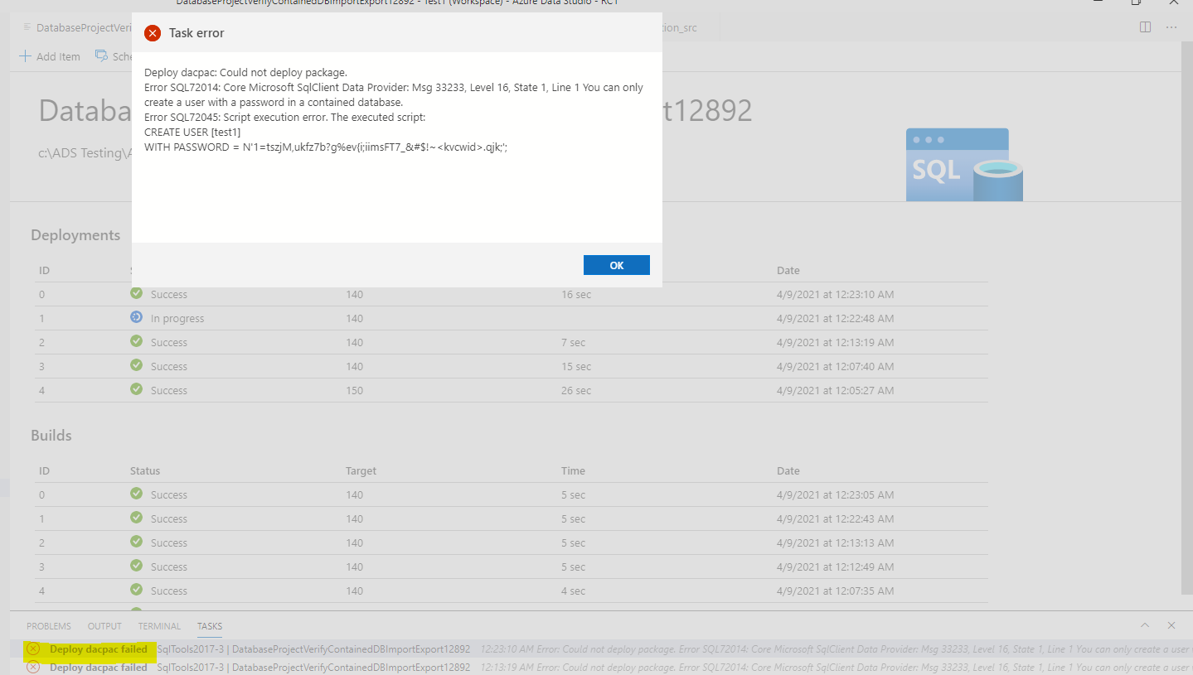The image size is (1193, 675).
Task: Click the Builds section heading
Action: pos(51,436)
